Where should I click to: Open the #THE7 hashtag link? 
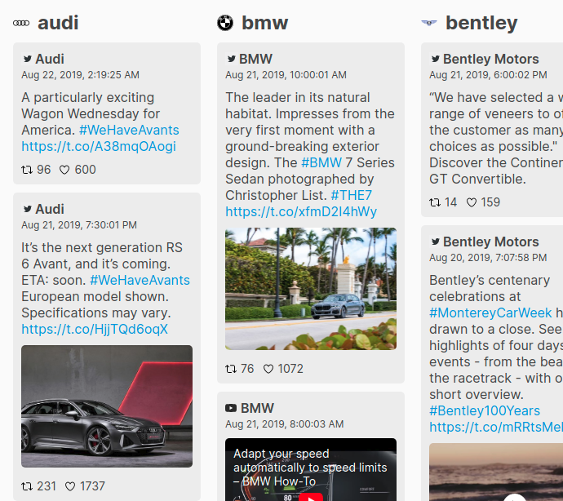point(351,195)
